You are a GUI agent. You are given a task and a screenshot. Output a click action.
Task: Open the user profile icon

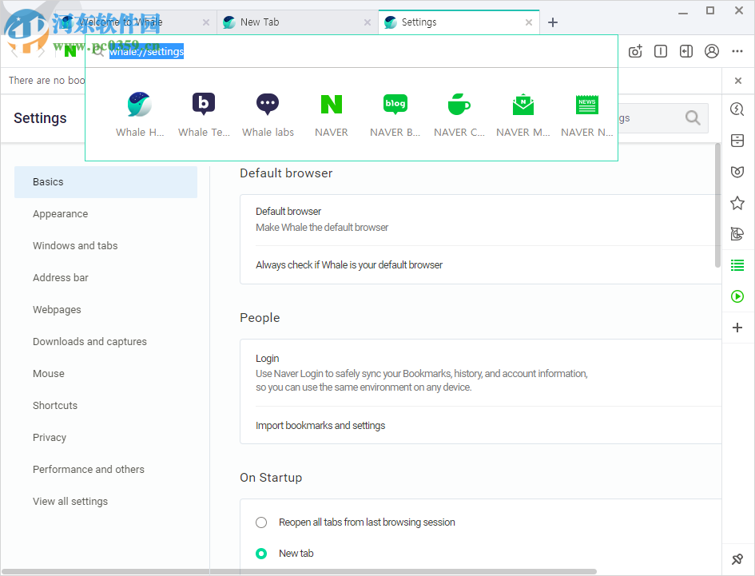712,51
